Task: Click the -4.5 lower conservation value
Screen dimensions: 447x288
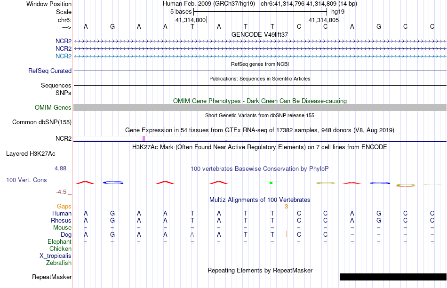Action: point(61,192)
